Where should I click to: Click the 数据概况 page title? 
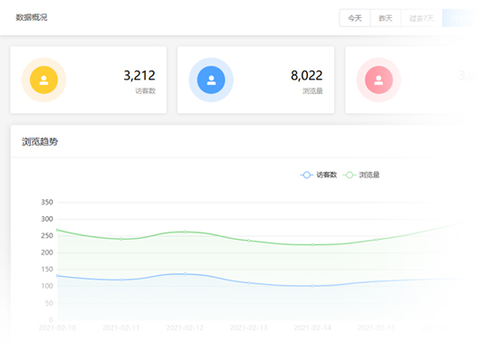tap(32, 17)
